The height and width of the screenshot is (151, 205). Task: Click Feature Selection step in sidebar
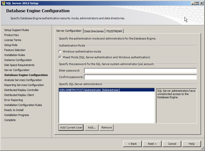coord(15,50)
